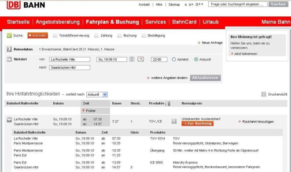Click arrival time 14:57 in summary row
The height and width of the screenshot is (172, 291).
[x=97, y=124]
